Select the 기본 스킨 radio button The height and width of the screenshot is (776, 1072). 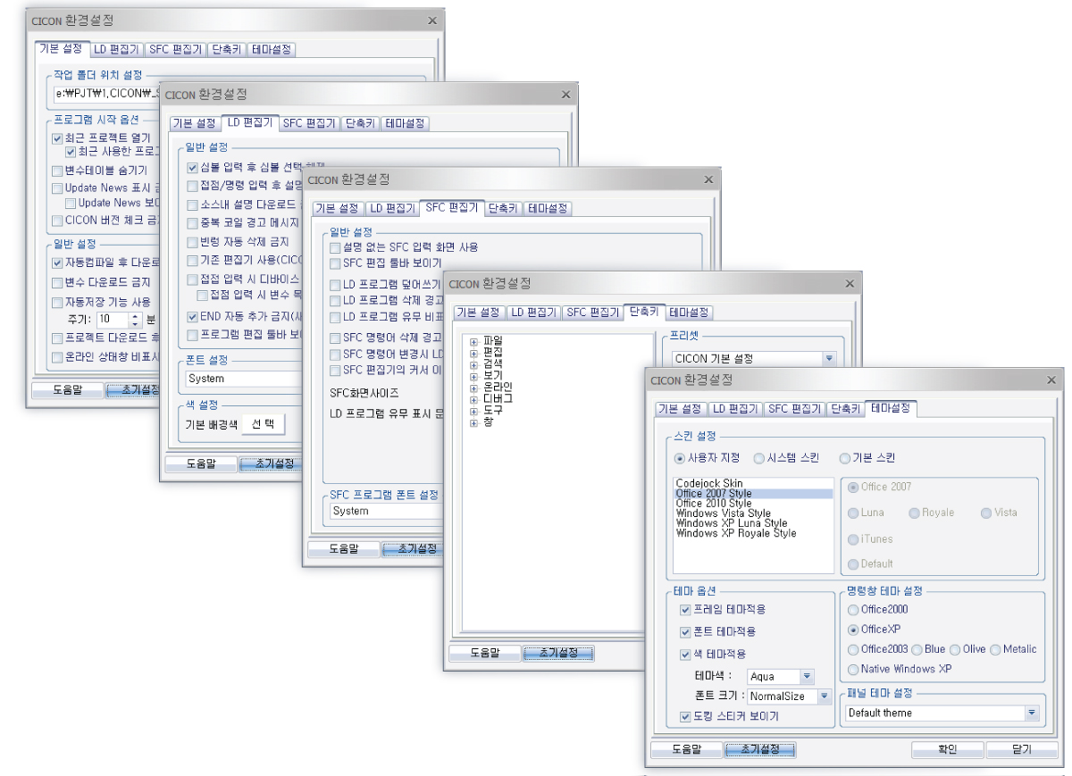[844, 458]
